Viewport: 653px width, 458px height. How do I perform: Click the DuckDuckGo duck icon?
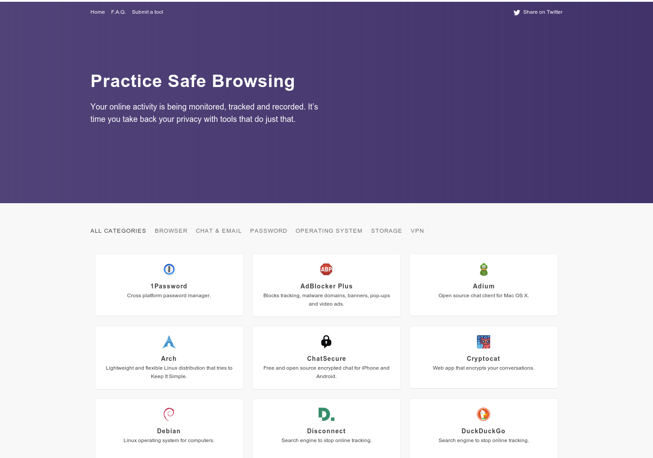[x=484, y=414]
